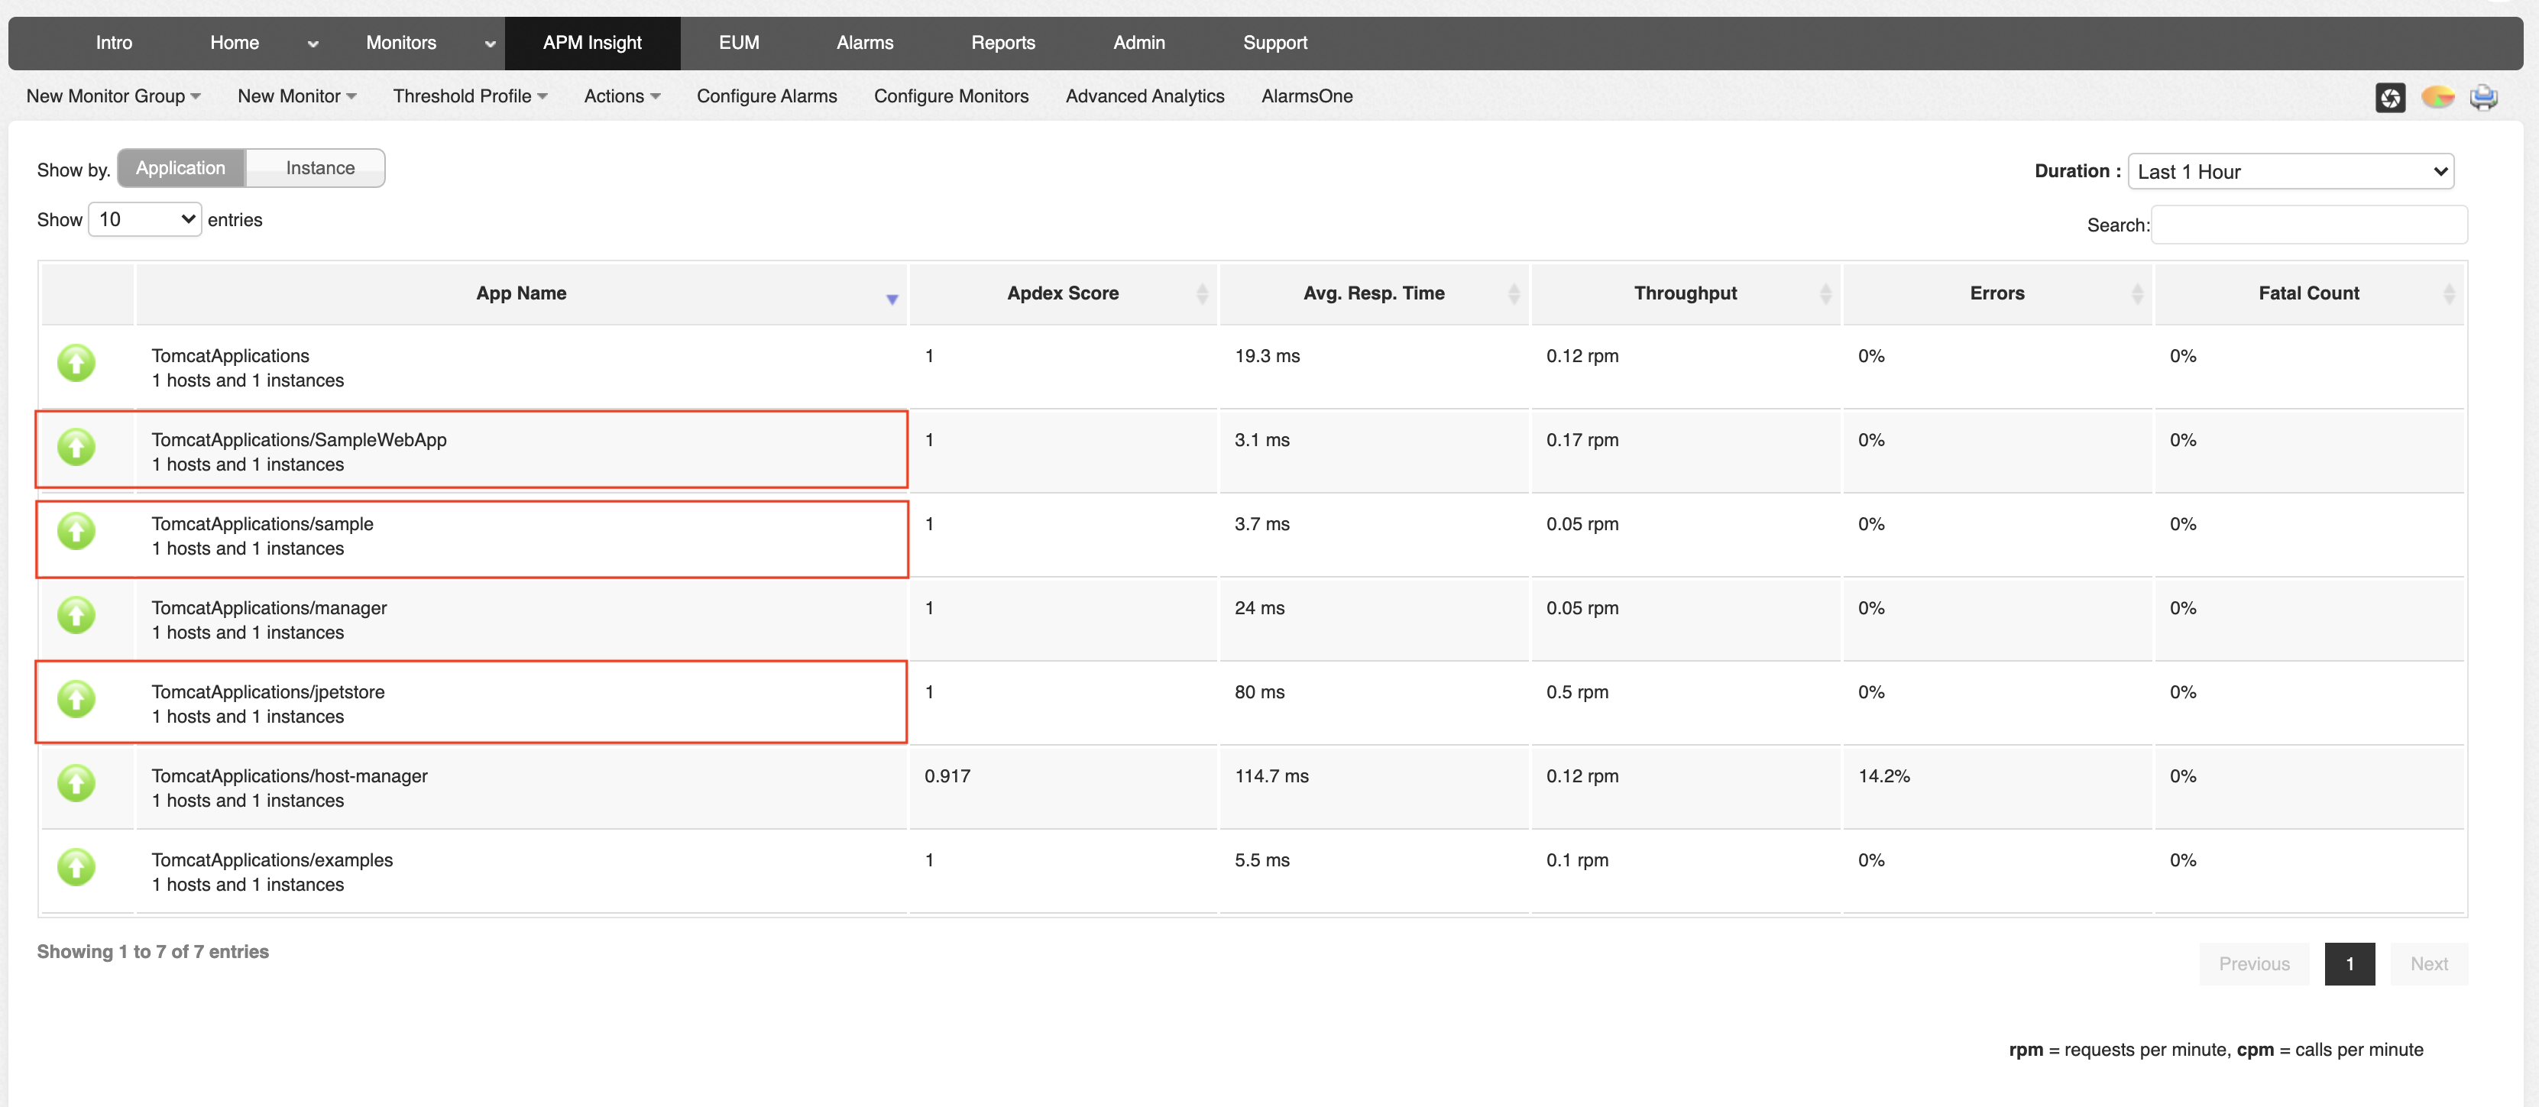Click the status icon beside TomcatApplications/manager
The image size is (2539, 1107).
coord(76,616)
